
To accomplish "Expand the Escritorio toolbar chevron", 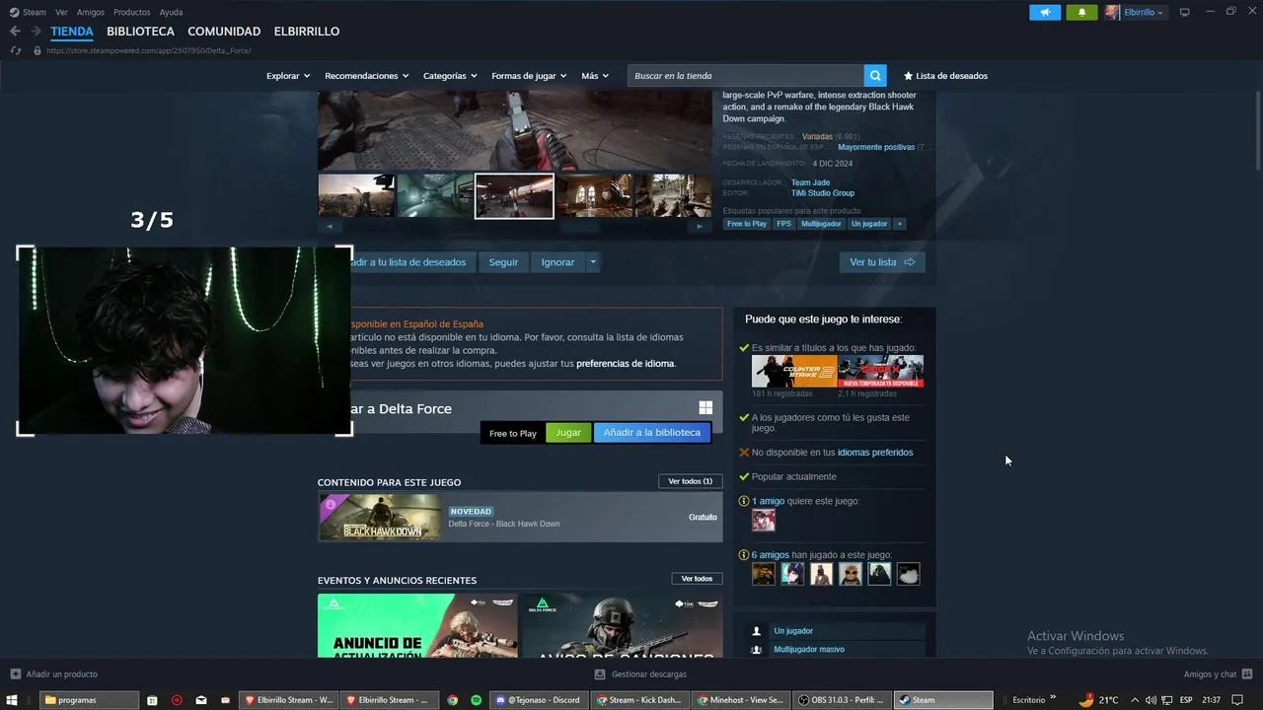I will pyautogui.click(x=1053, y=699).
